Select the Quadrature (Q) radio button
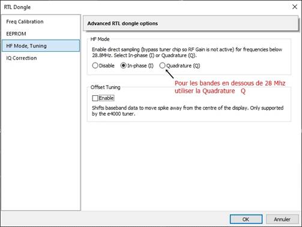Screen dimensions: 302x227 pyautogui.click(x=162, y=66)
